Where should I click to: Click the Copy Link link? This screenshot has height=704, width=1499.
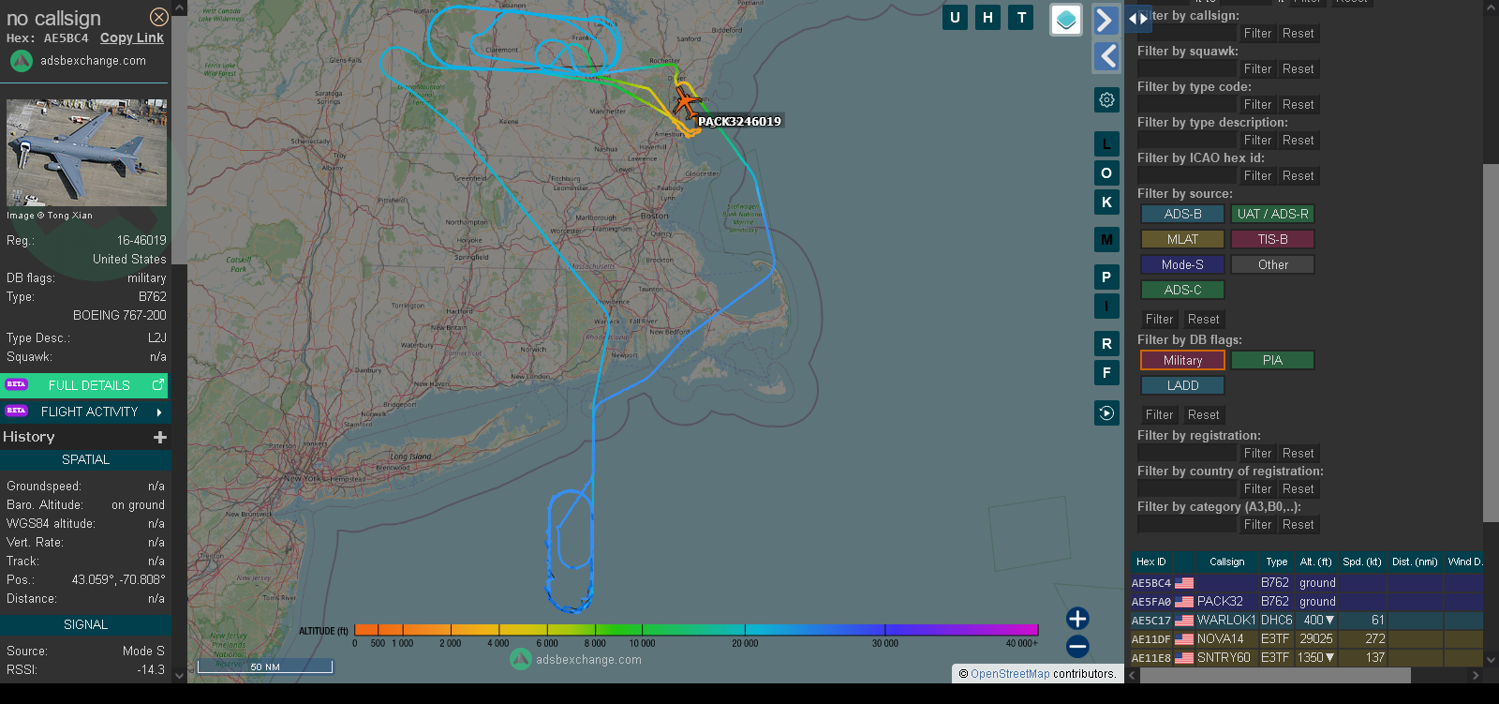(x=132, y=38)
